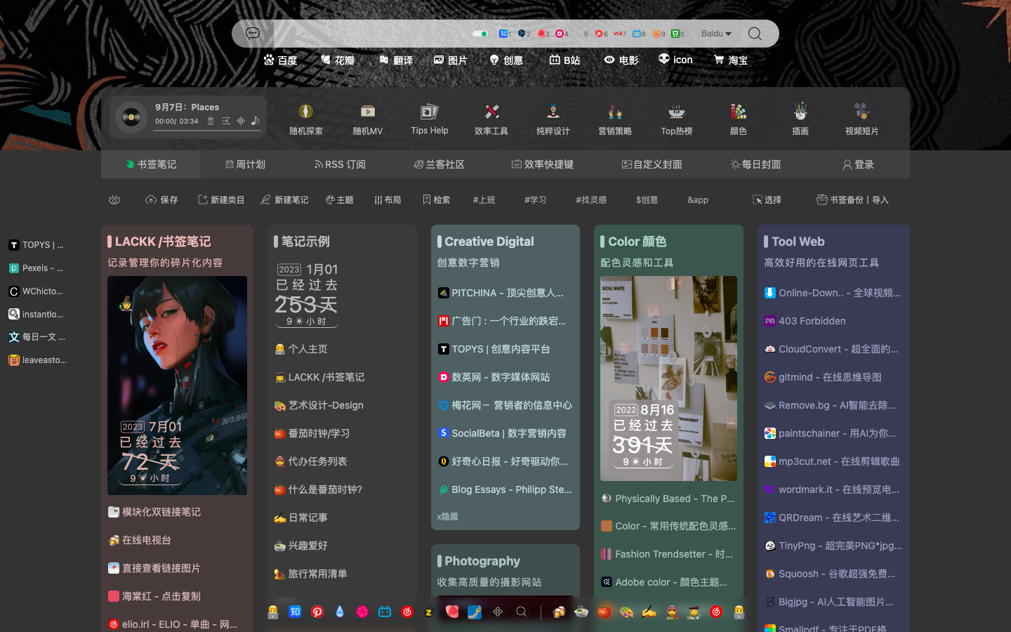The height and width of the screenshot is (632, 1011).
Task: Click the 检索 bookmark search button
Action: coord(436,200)
